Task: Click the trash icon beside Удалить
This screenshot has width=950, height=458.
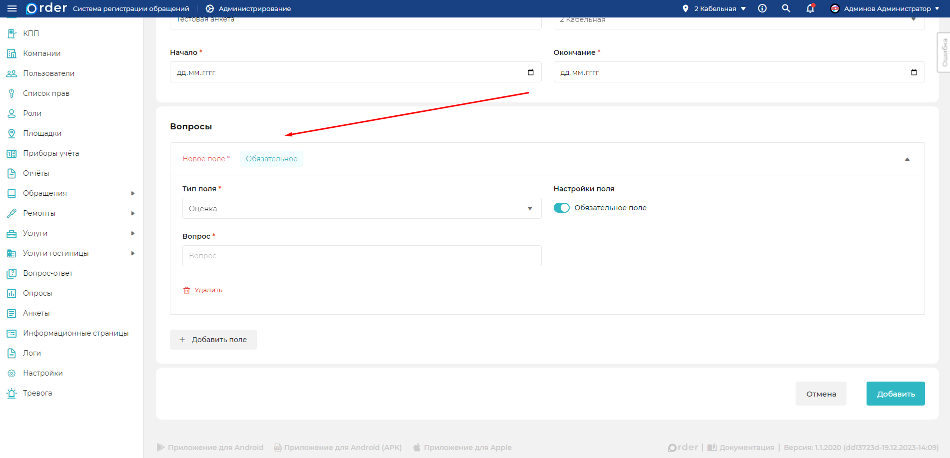Action: [x=186, y=290]
